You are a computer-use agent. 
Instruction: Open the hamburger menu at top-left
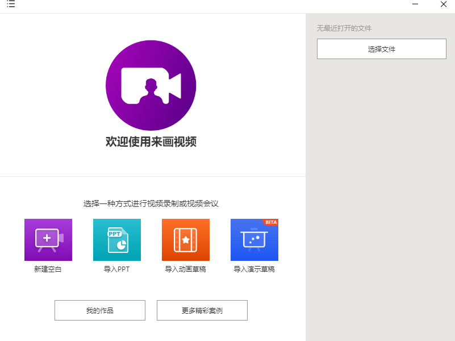point(11,5)
